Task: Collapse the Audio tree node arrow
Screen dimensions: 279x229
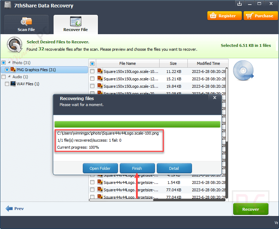Action: (x=9, y=76)
